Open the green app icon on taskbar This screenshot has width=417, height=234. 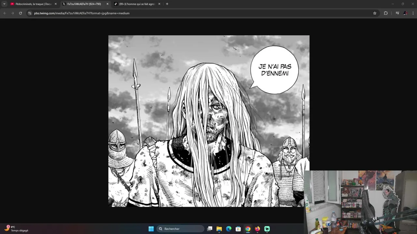(267, 229)
